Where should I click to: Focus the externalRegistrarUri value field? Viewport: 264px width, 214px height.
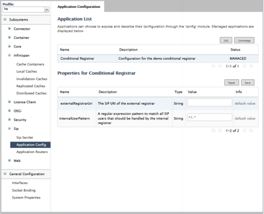pyautogui.click(x=209, y=102)
